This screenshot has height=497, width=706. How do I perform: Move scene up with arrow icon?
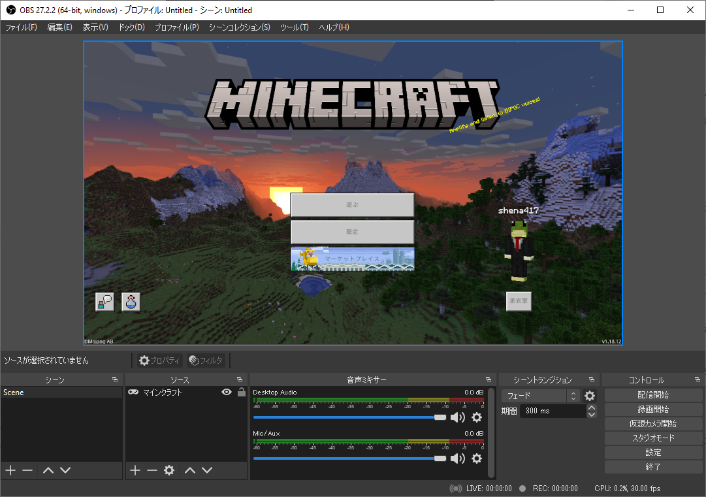point(48,470)
